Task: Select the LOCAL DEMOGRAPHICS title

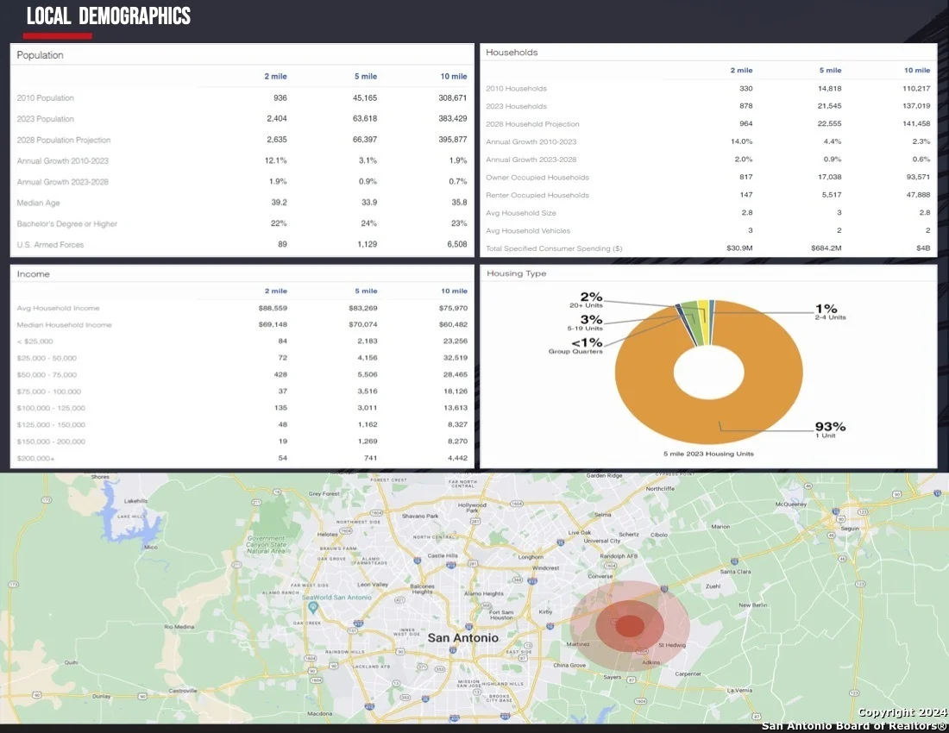Action: [x=109, y=16]
